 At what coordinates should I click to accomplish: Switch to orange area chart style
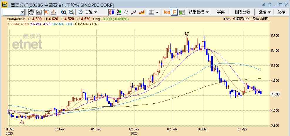(141, 12)
